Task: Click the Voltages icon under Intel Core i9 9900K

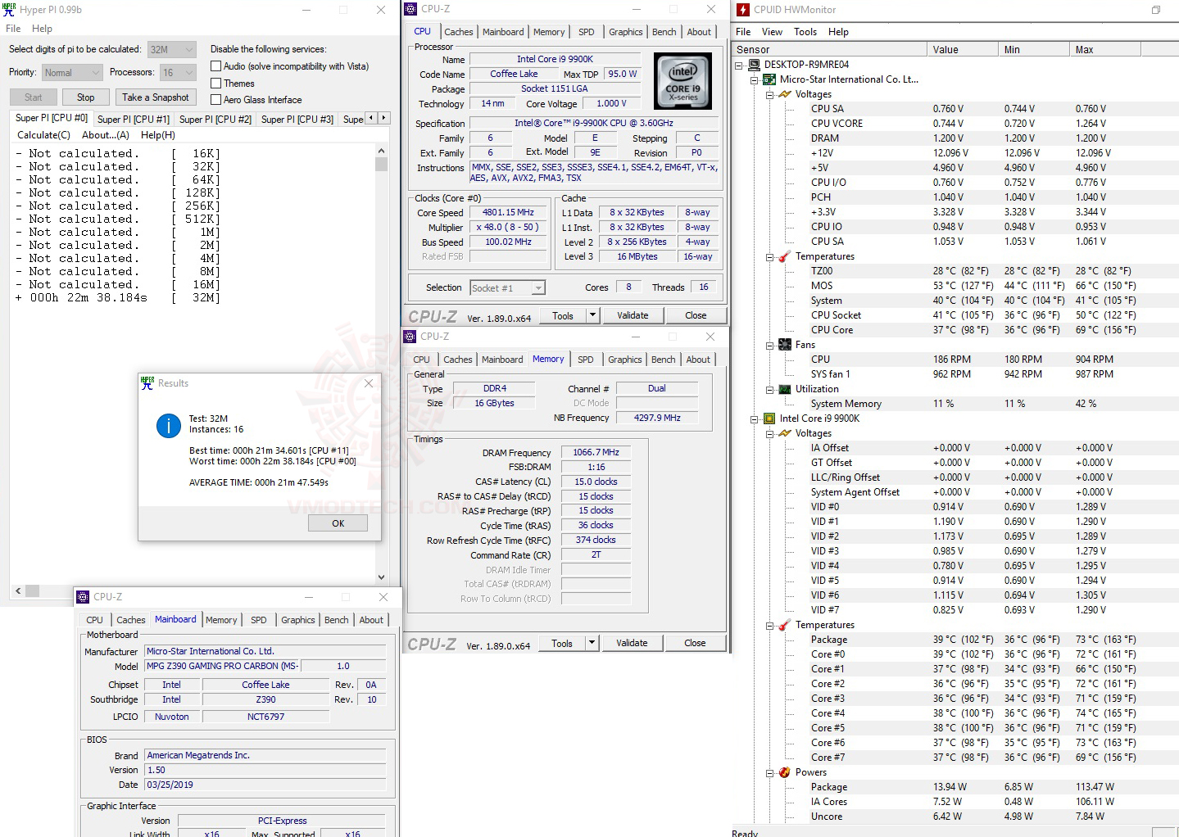Action: point(785,433)
